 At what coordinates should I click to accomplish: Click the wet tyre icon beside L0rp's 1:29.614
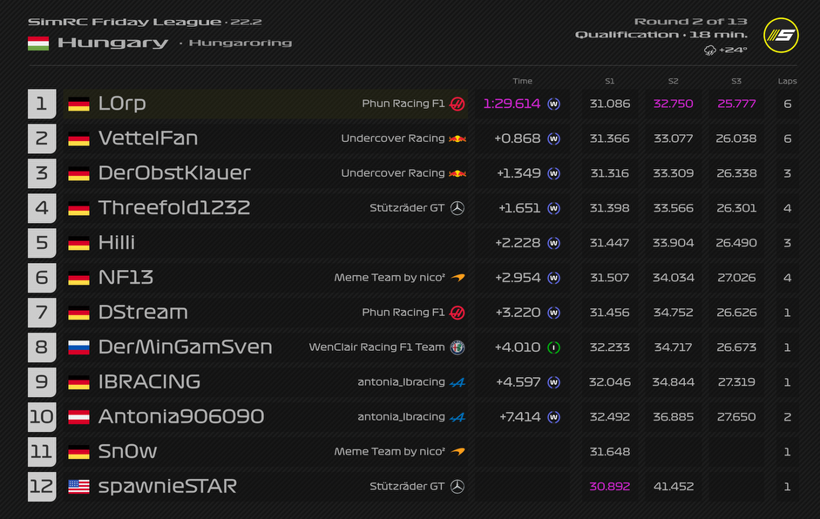553,104
